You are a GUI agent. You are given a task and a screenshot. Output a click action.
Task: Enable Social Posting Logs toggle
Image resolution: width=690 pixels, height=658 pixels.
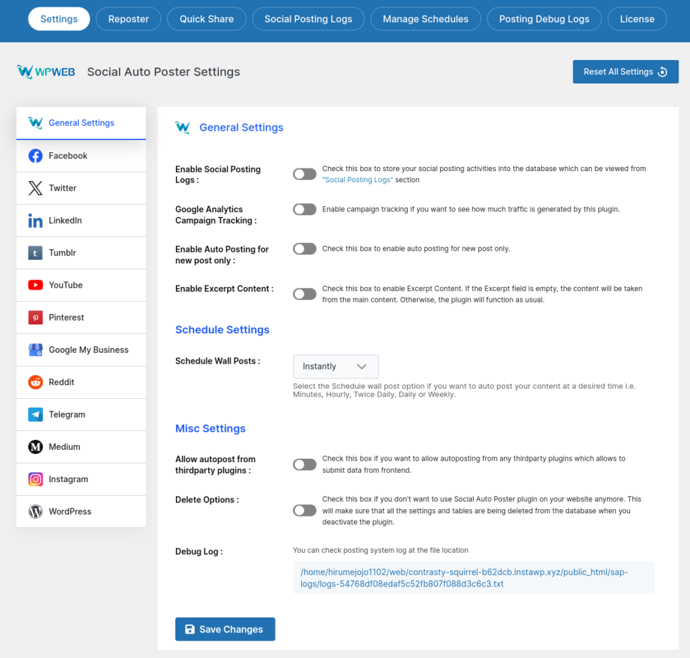tap(305, 174)
